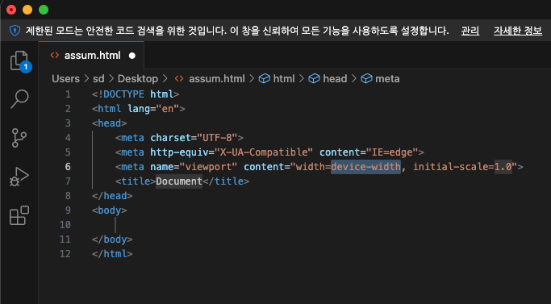
Task: Click the red close window button
Action: (11, 10)
